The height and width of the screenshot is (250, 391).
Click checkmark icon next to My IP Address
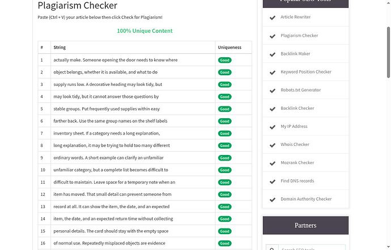point(273,127)
